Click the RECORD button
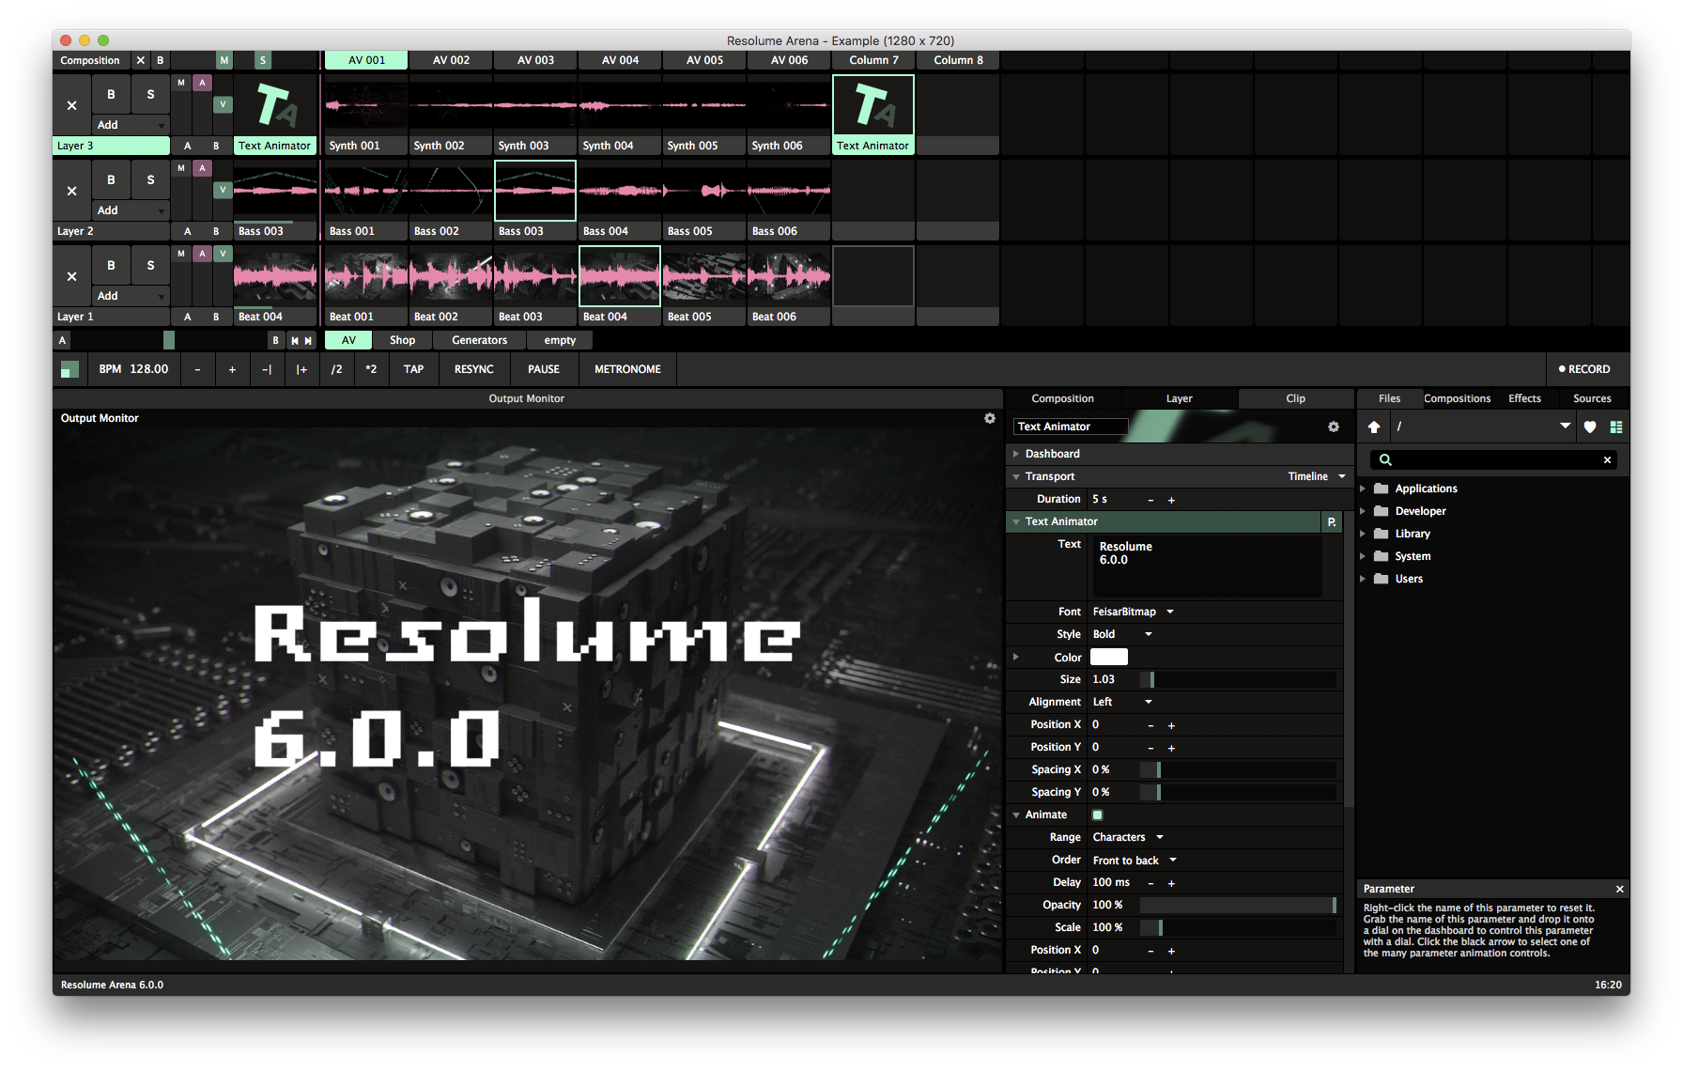 coord(1583,369)
